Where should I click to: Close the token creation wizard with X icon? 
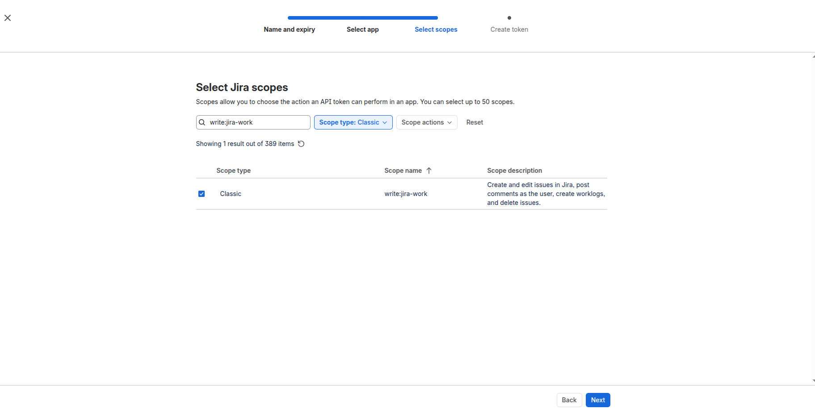click(8, 18)
